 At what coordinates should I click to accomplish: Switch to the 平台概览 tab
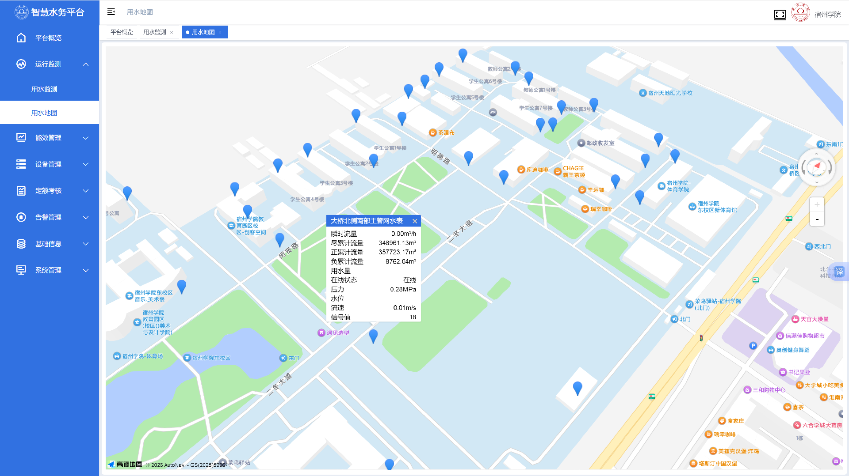pos(122,32)
